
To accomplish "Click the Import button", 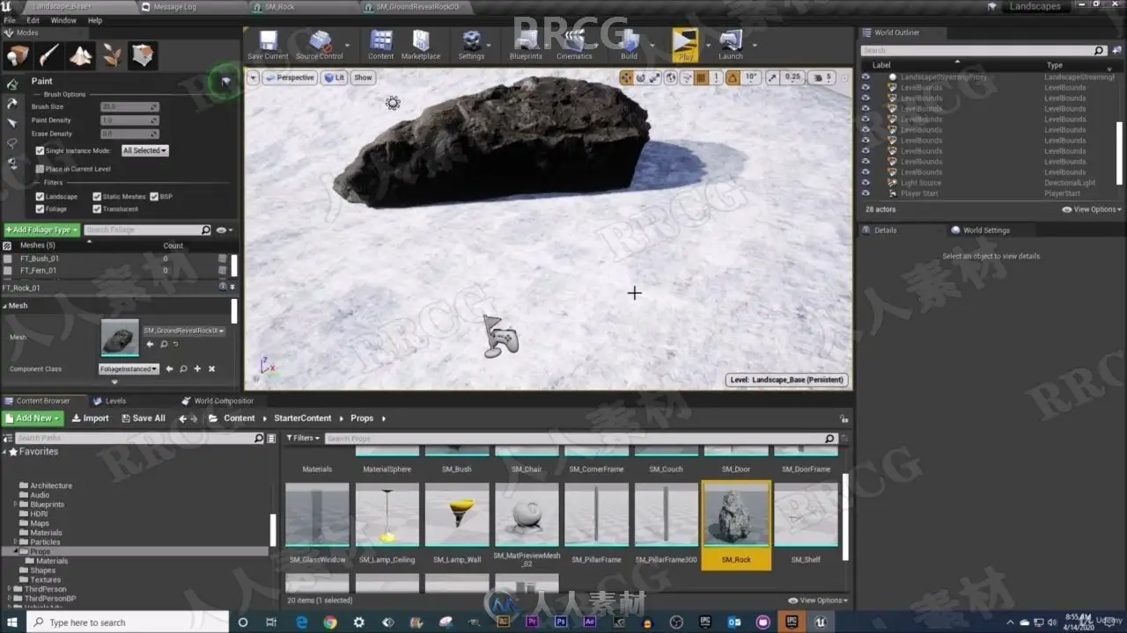I will [x=91, y=418].
